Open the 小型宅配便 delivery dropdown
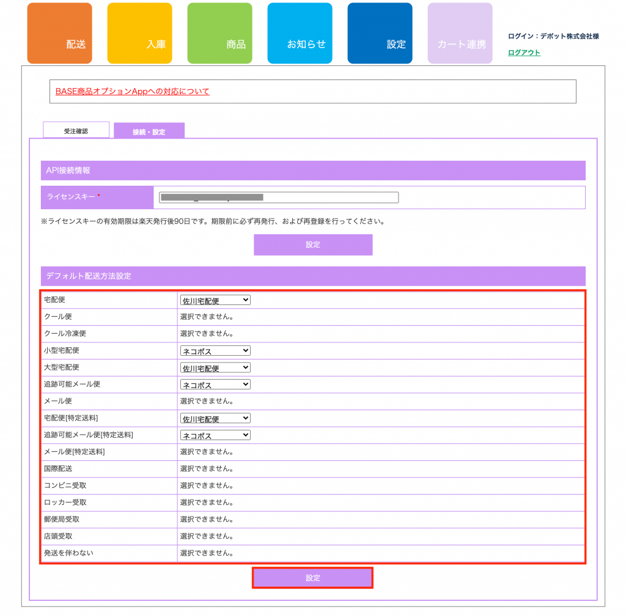Image resolution: width=626 pixels, height=615 pixels. 215,351
